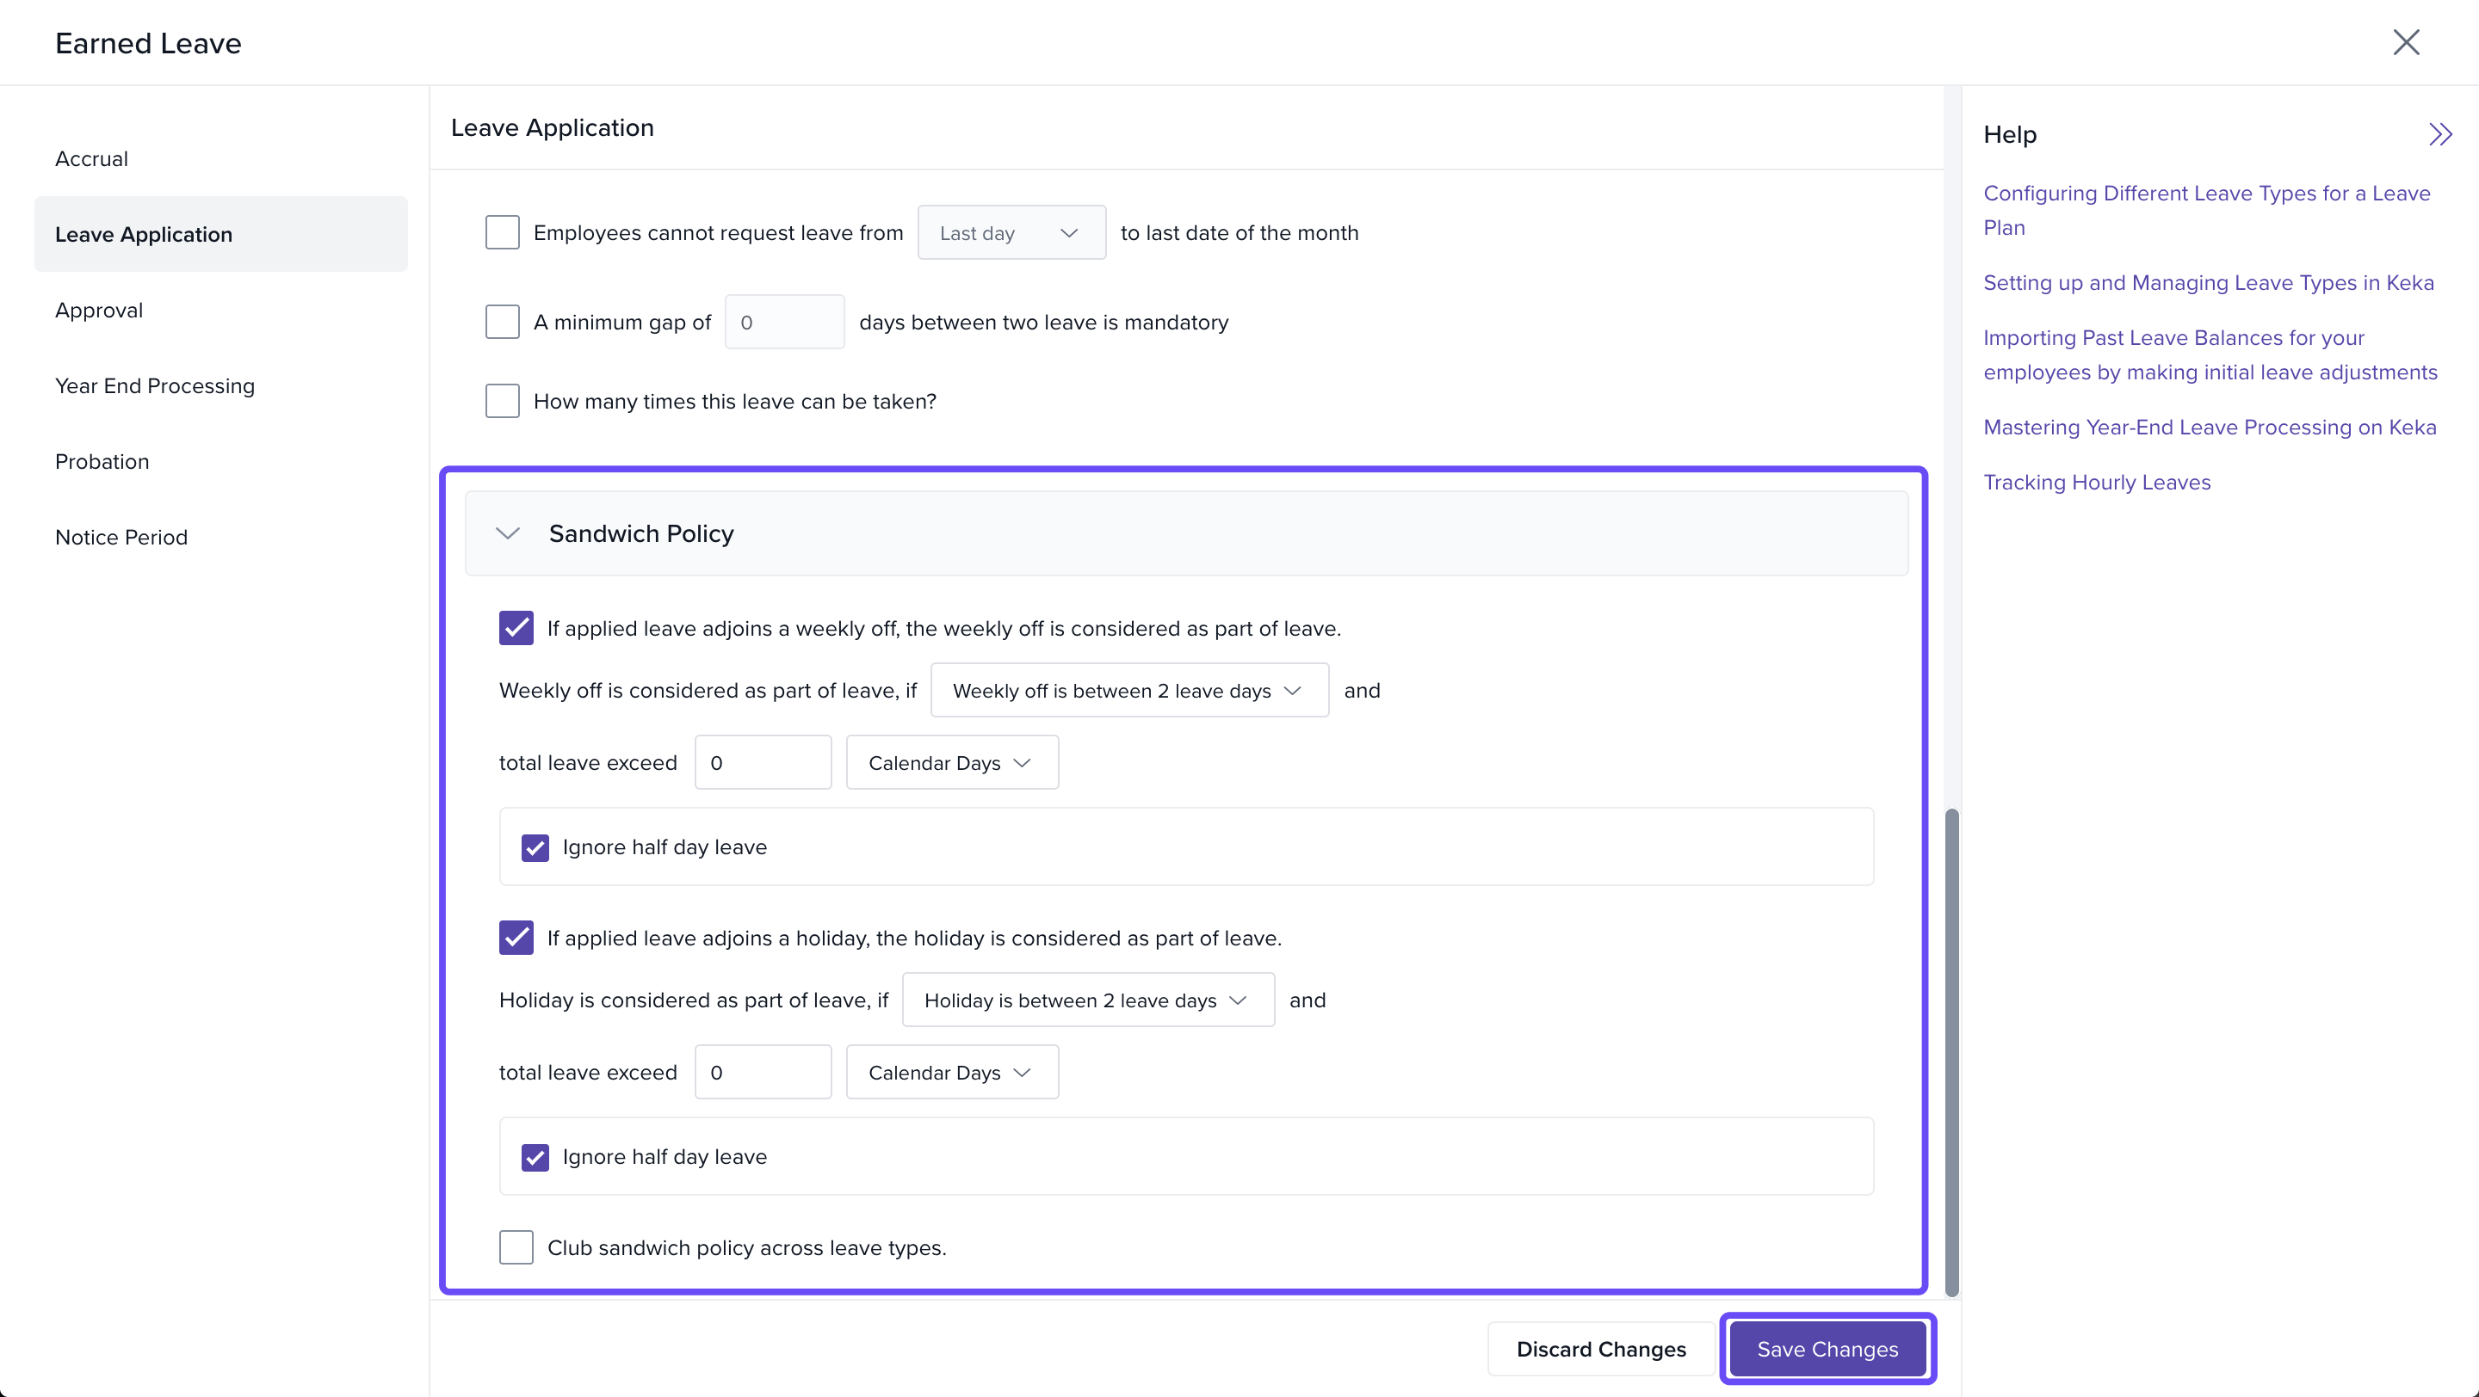This screenshot has width=2479, height=1397.
Task: Collapse the Sandwich Policy section chevron
Action: pos(507,533)
